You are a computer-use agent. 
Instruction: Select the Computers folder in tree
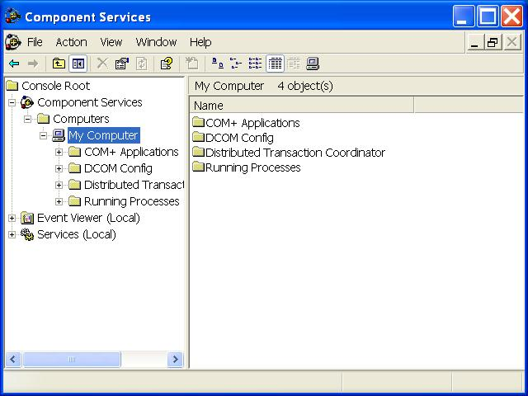click(x=81, y=119)
